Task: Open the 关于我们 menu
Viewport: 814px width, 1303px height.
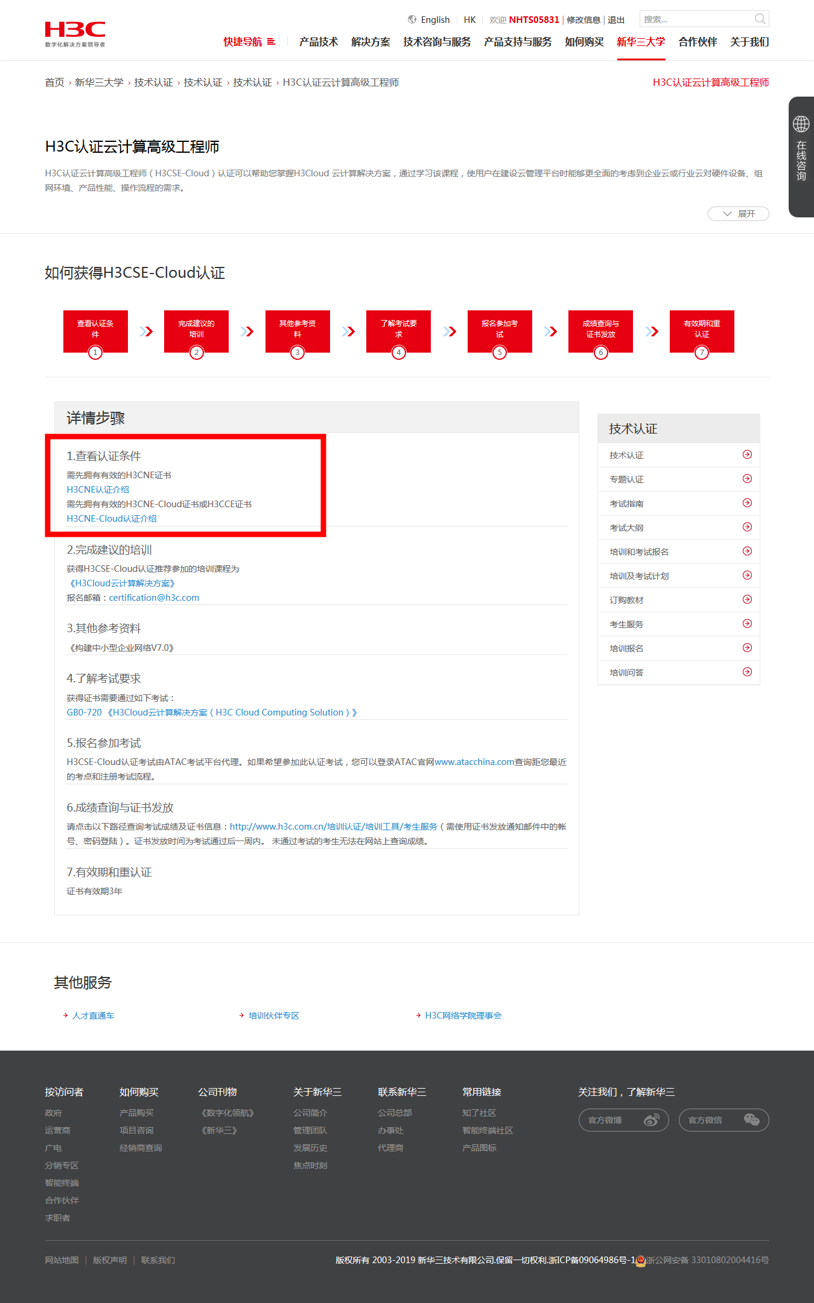Action: coord(749,42)
